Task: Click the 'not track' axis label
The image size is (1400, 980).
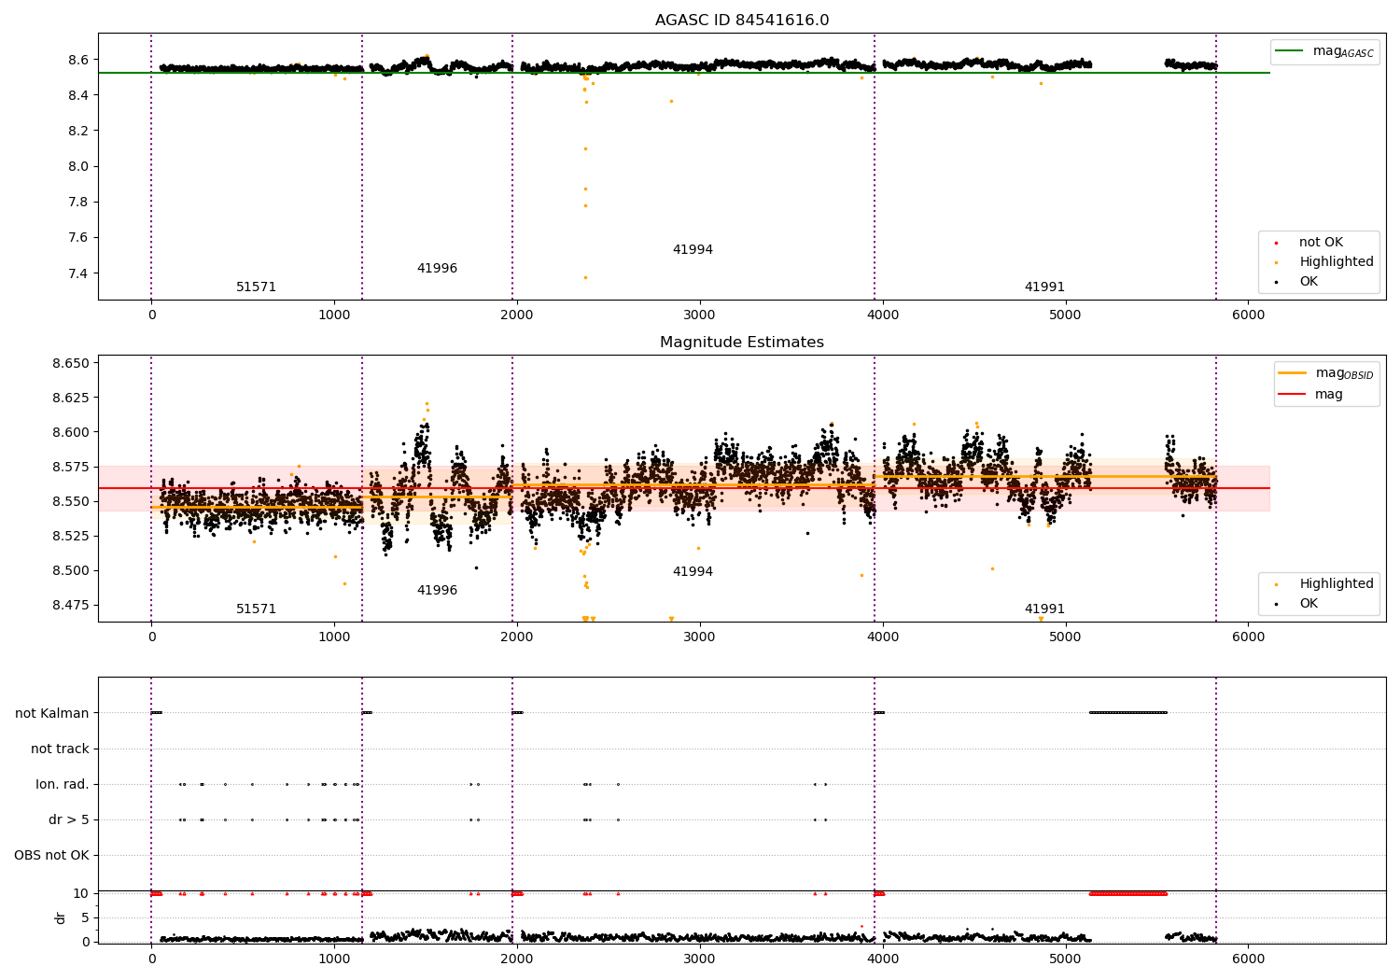Action: pos(60,749)
